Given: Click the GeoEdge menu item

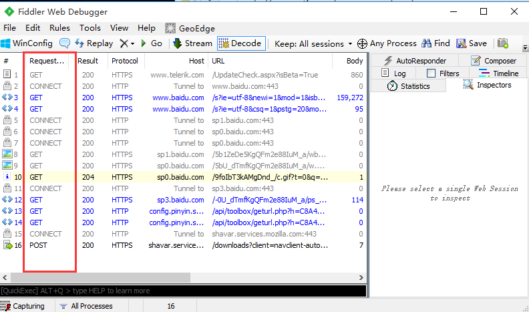Looking at the screenshot, I should click(x=190, y=28).
